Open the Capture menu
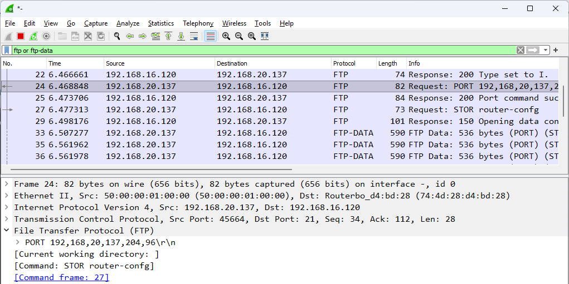569x284 pixels. 96,23
